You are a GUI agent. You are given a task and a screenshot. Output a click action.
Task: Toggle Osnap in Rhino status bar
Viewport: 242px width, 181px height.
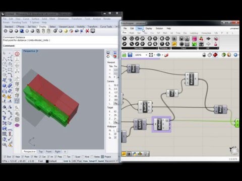[x=85, y=161]
